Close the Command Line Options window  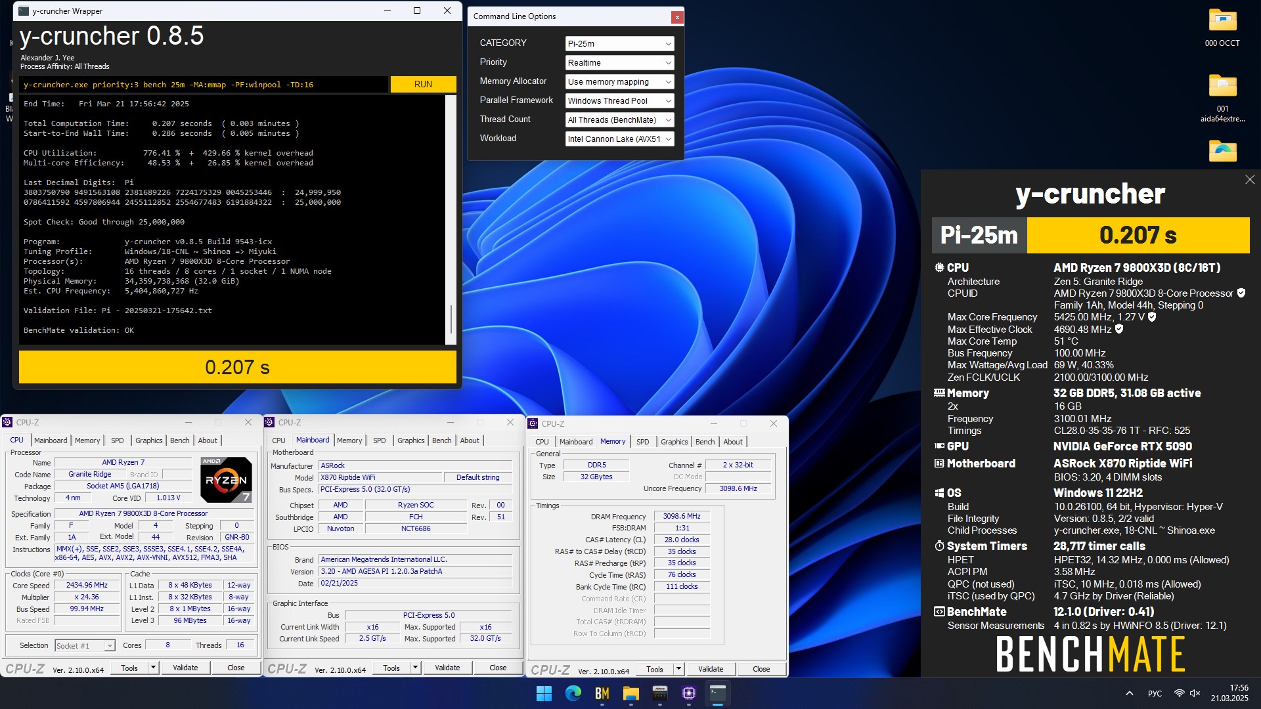click(677, 18)
